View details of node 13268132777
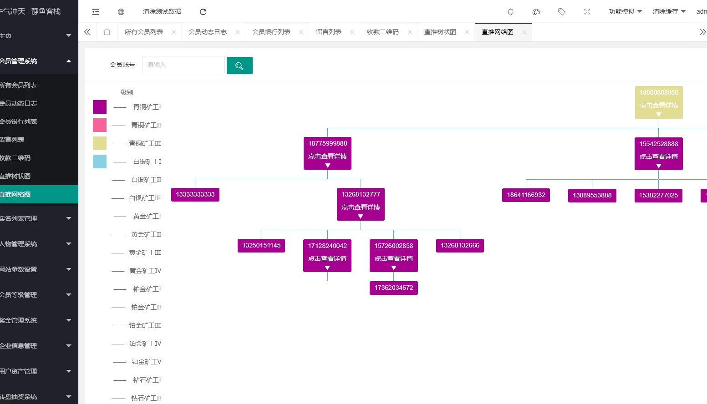 pyautogui.click(x=361, y=207)
